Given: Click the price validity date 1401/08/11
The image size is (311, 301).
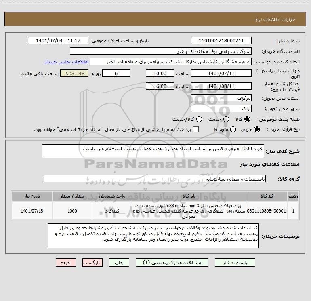Looking at the screenshot, I should click(221, 86).
